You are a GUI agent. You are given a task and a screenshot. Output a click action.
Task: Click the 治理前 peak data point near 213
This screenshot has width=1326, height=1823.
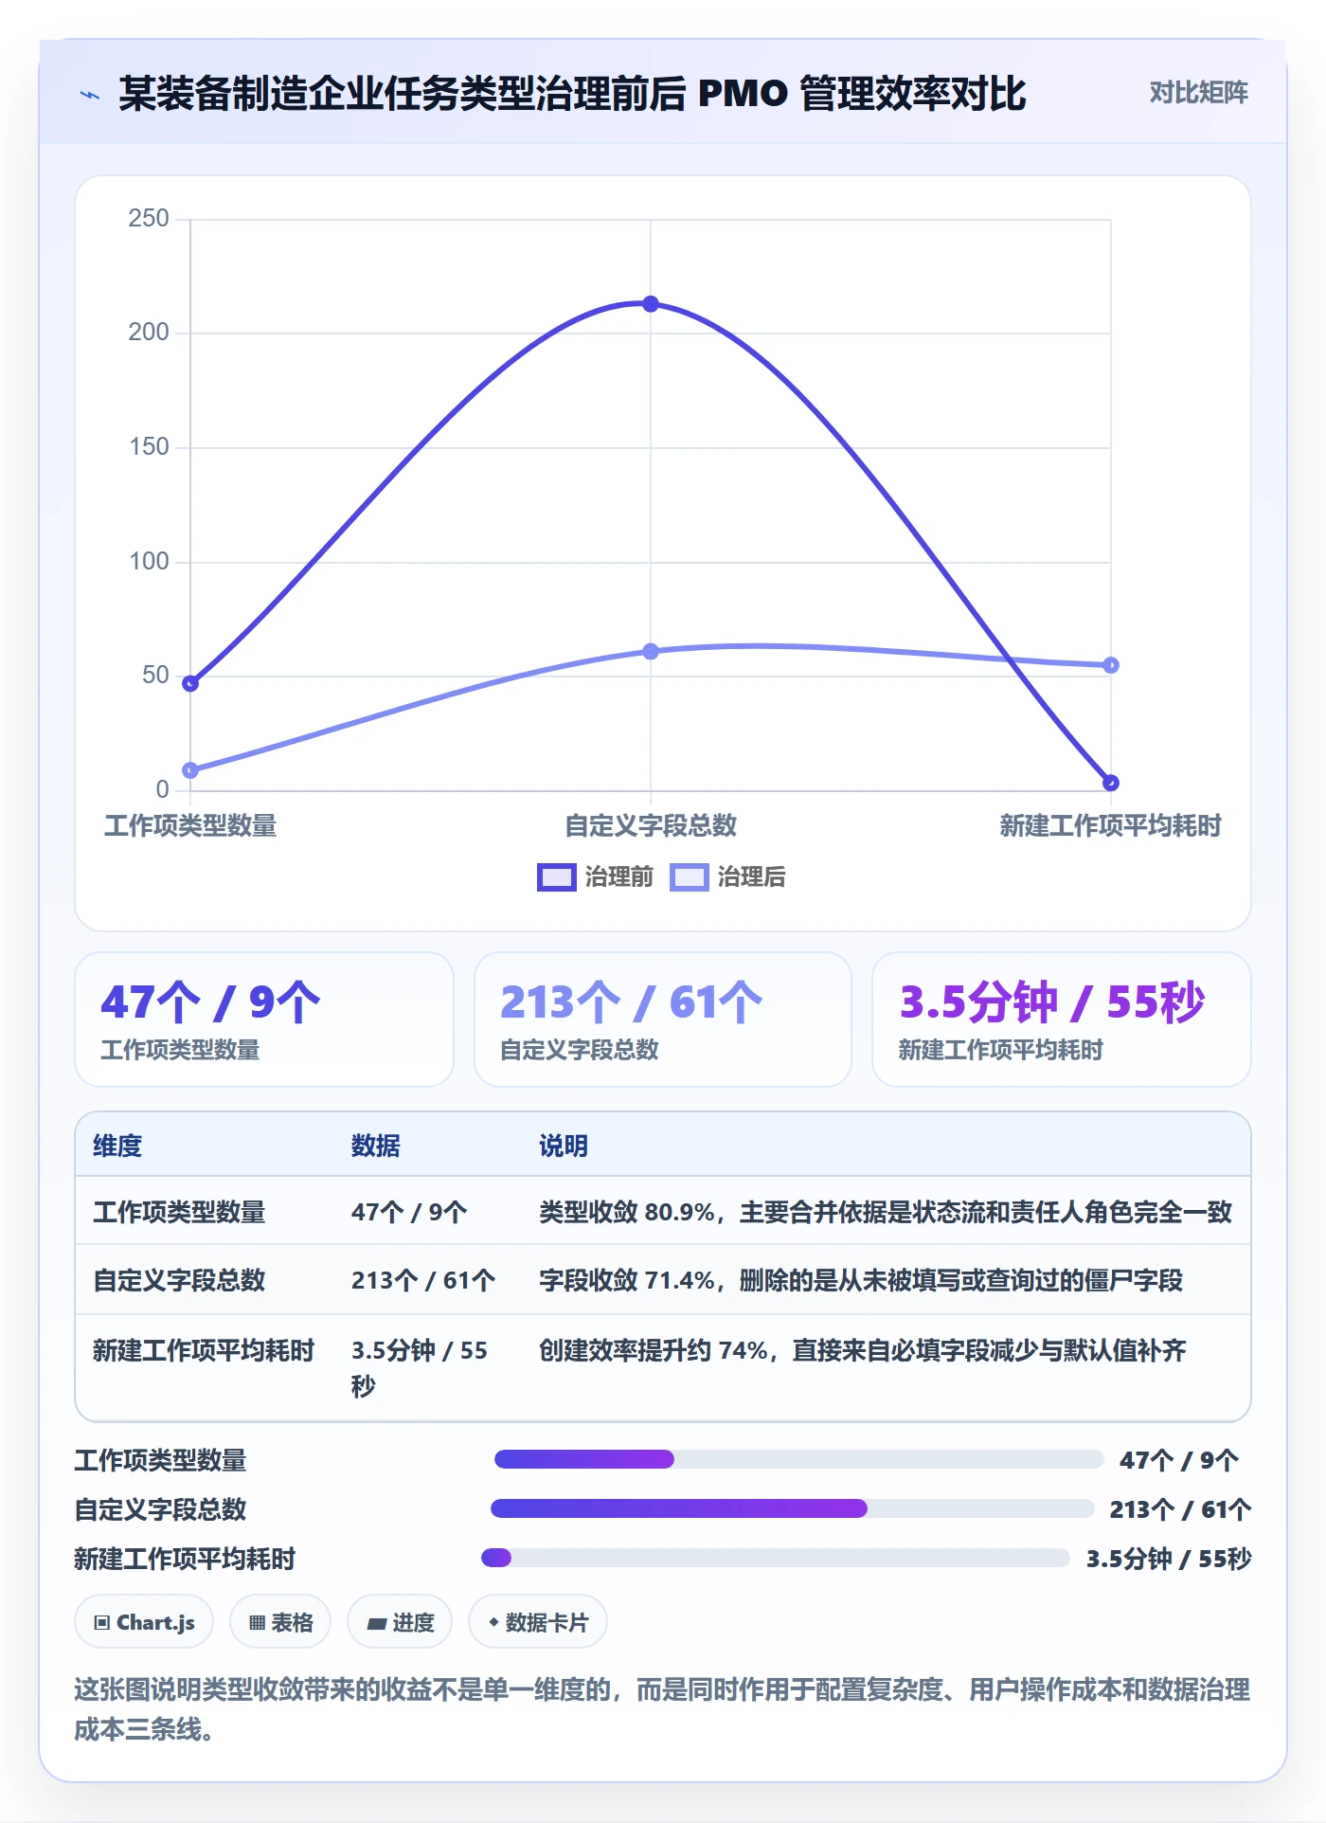click(651, 304)
